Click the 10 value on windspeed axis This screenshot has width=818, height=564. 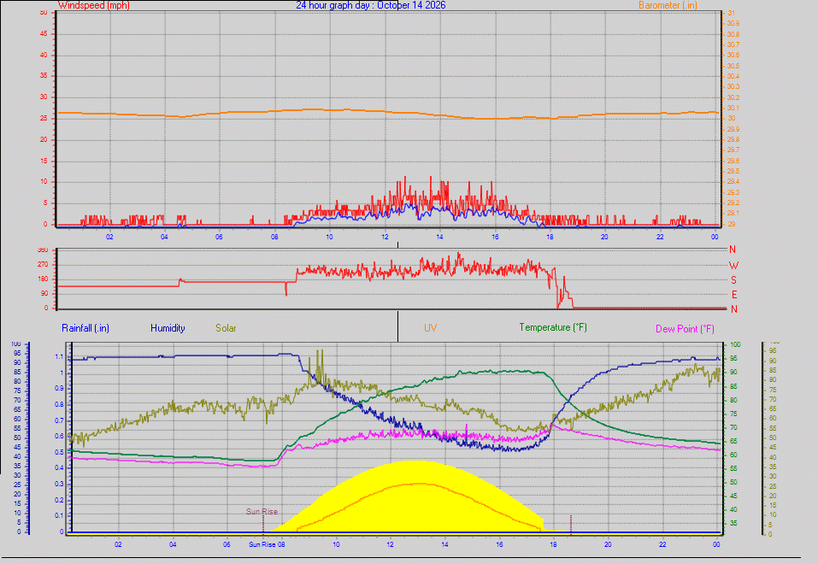[44, 181]
